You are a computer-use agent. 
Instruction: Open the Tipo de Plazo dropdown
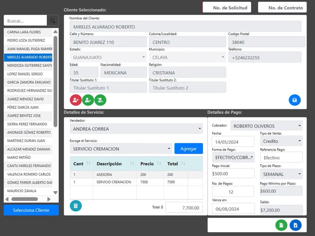[x=281, y=174]
